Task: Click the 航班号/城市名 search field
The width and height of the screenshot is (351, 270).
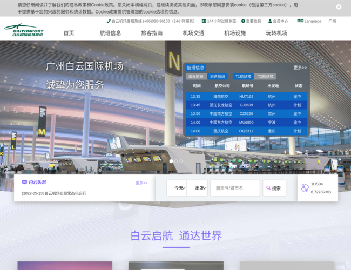Action: pos(235,188)
